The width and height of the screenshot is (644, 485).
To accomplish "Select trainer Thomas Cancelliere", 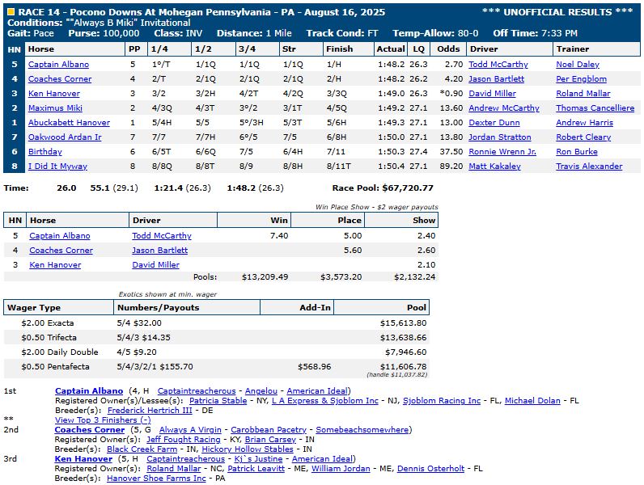I will click(595, 108).
